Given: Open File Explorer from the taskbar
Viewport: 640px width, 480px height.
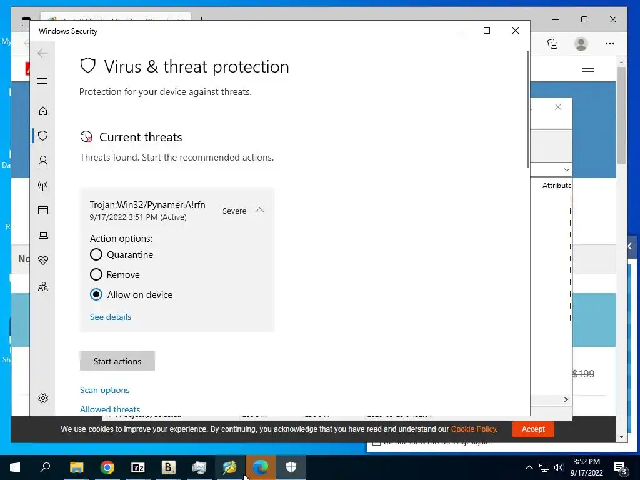Looking at the screenshot, I should click(x=76, y=467).
